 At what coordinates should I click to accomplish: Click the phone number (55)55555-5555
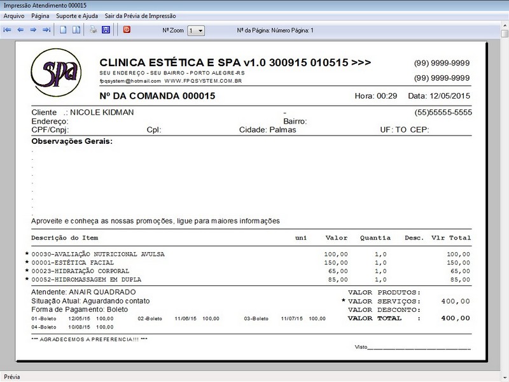tap(443, 113)
